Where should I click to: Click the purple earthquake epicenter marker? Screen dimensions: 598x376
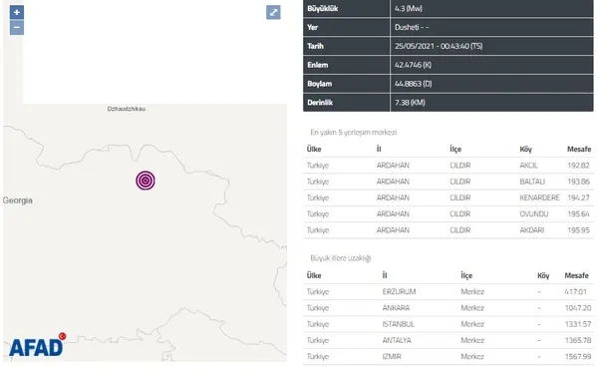tap(146, 181)
